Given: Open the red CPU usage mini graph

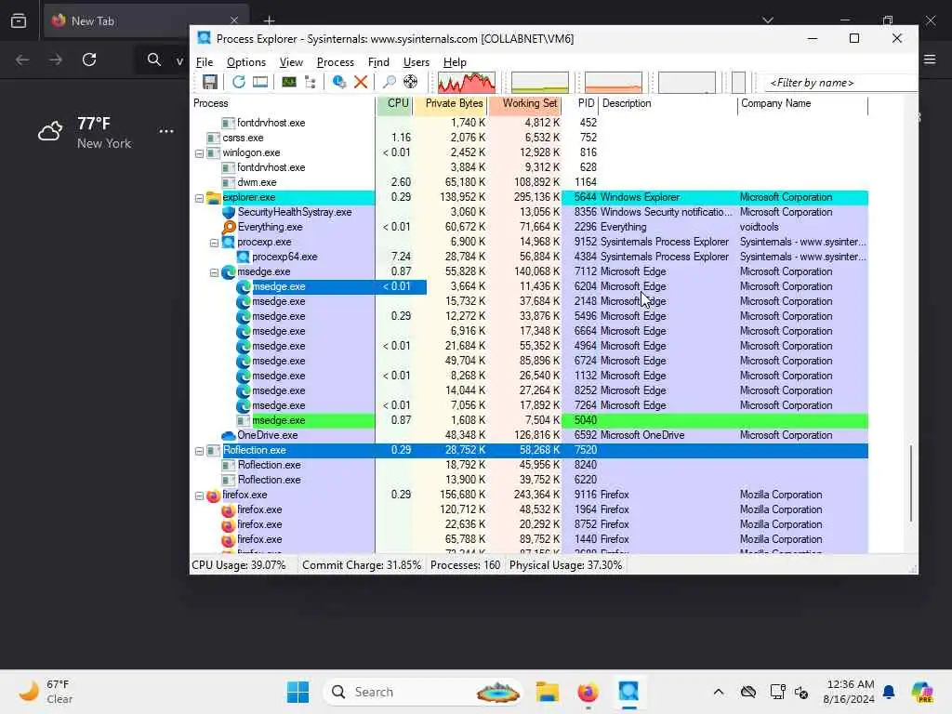Looking at the screenshot, I should (x=467, y=83).
